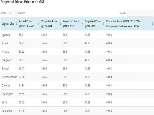Select the Agartala city cell
This screenshot has width=154, height=115.
pos(6,35)
